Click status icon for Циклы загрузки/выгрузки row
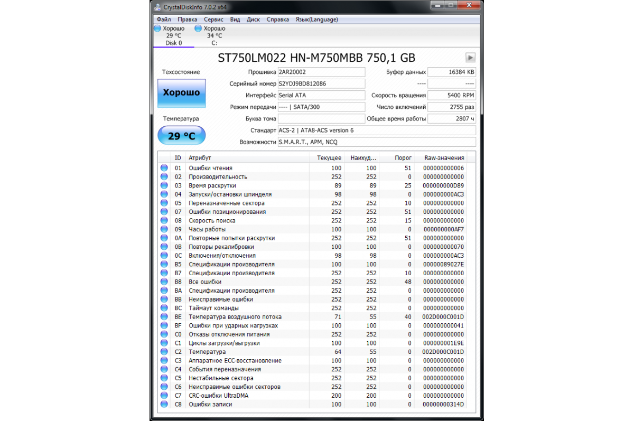The height and width of the screenshot is (421, 634). click(x=164, y=343)
